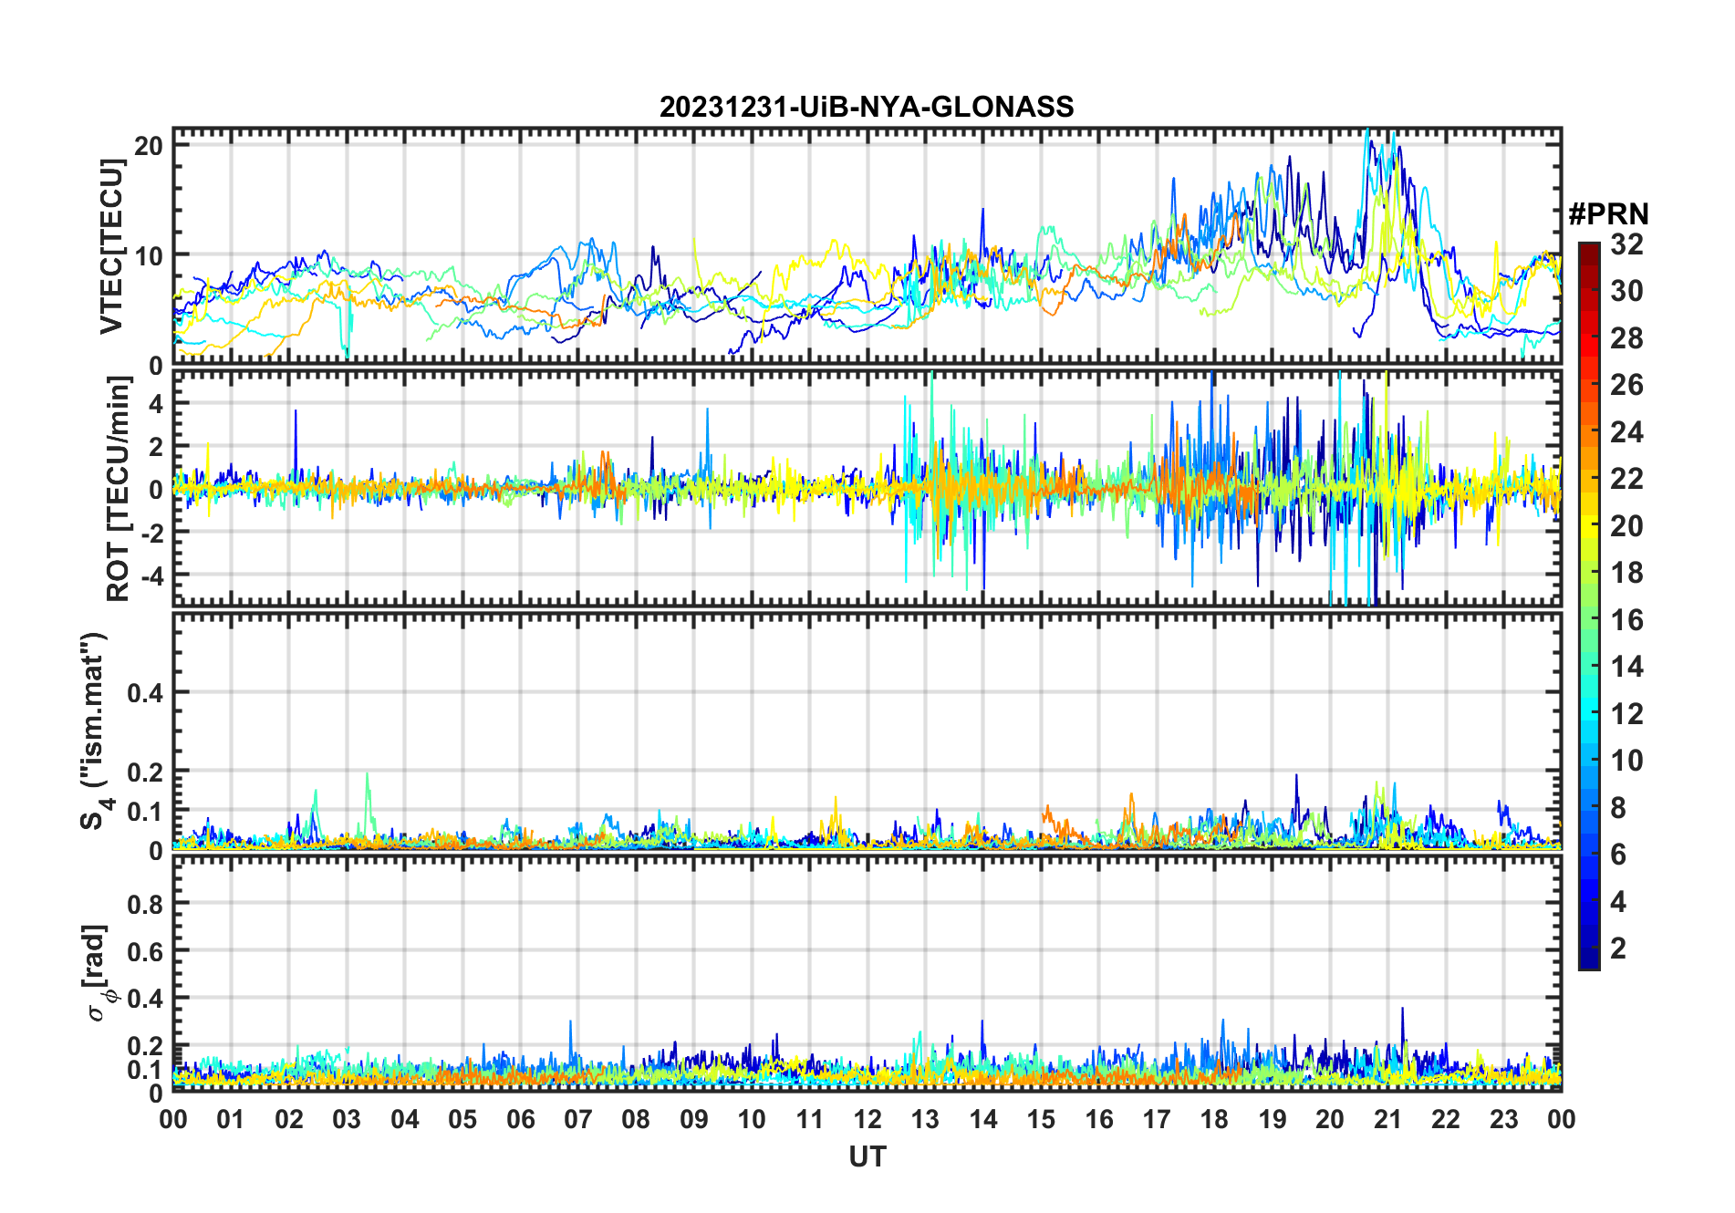
Task: Click x-axis tick label 12
Action: 867,1119
